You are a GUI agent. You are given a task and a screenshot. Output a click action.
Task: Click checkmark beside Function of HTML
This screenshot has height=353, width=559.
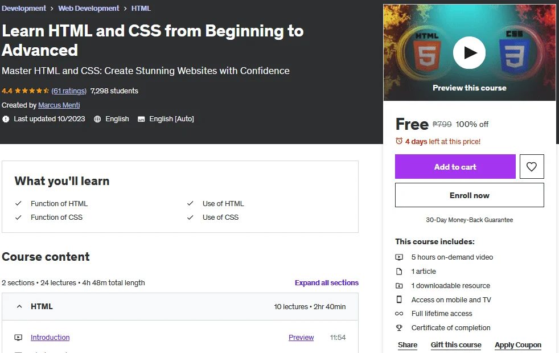[x=18, y=203]
